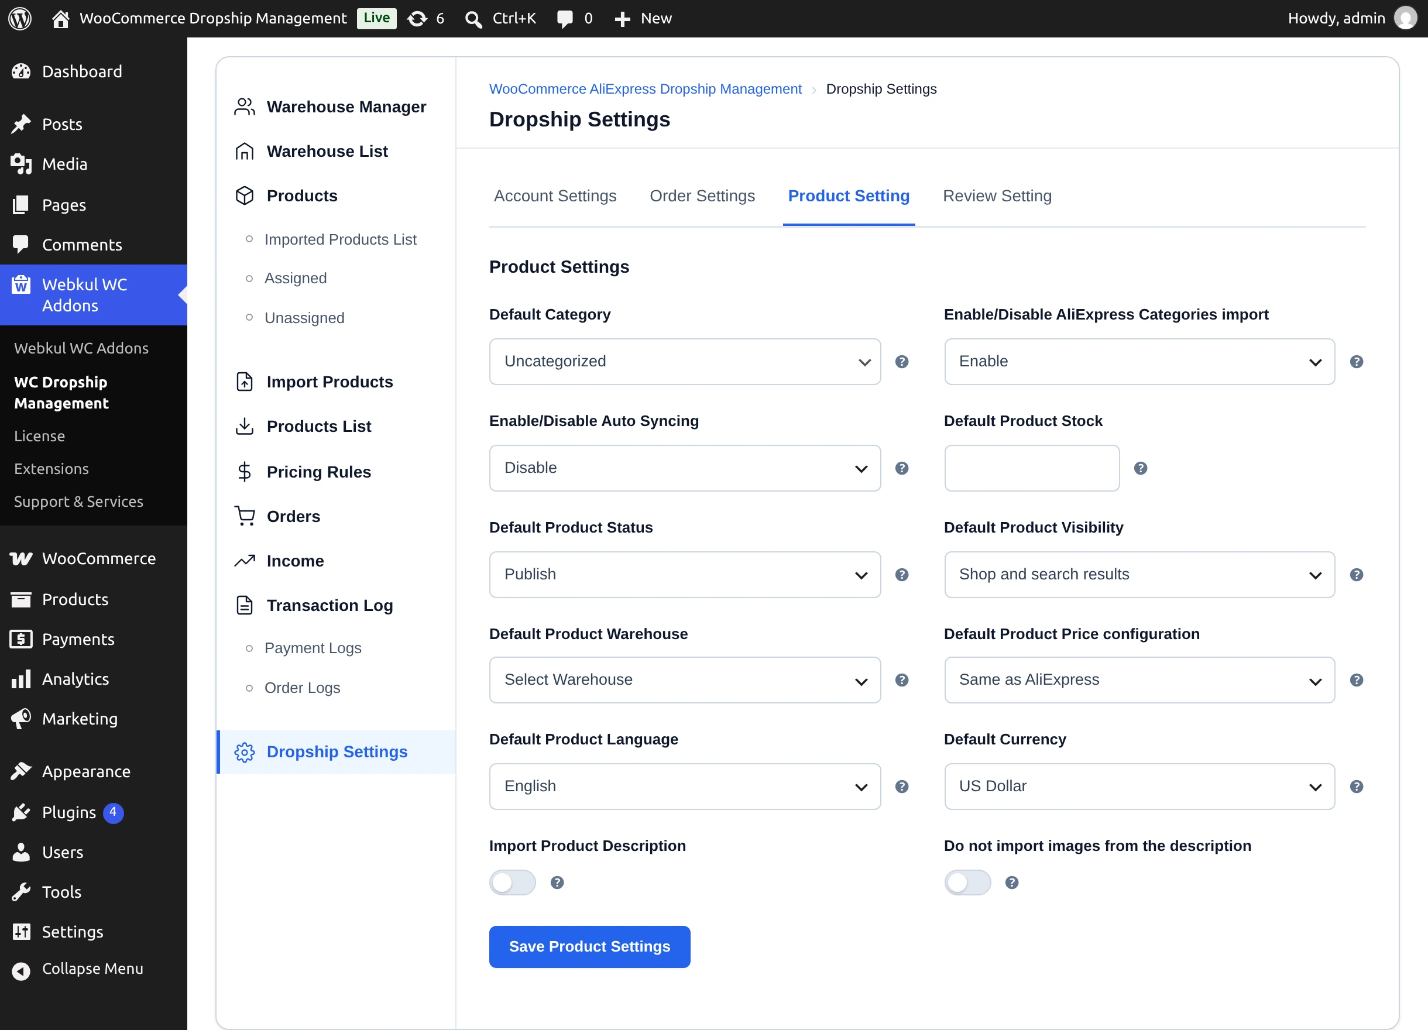Toggle Import Product Description switch
1428x1030 pixels.
512,882
